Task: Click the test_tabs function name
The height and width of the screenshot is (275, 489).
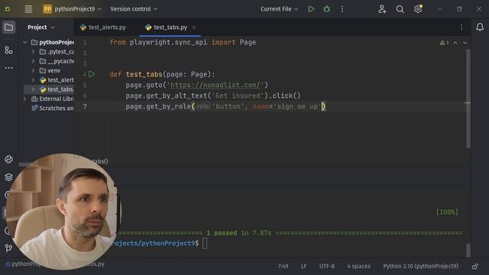Action: tap(144, 74)
